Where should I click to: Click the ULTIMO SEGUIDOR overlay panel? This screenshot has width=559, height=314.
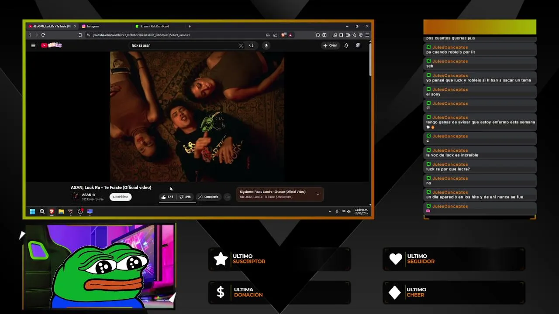pyautogui.click(x=454, y=259)
